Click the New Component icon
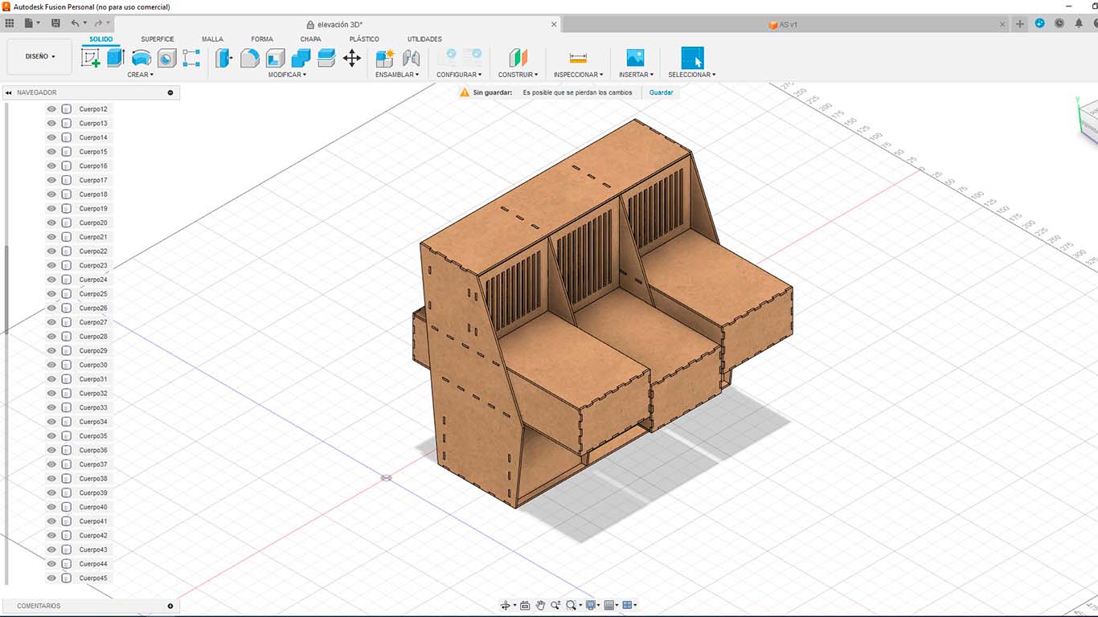 click(x=385, y=58)
